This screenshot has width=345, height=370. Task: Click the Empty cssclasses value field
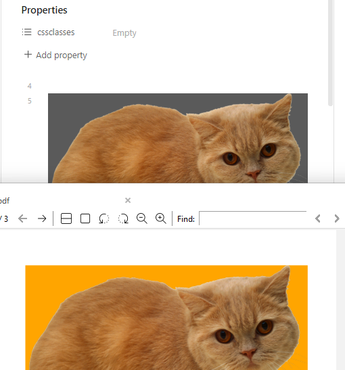click(124, 32)
